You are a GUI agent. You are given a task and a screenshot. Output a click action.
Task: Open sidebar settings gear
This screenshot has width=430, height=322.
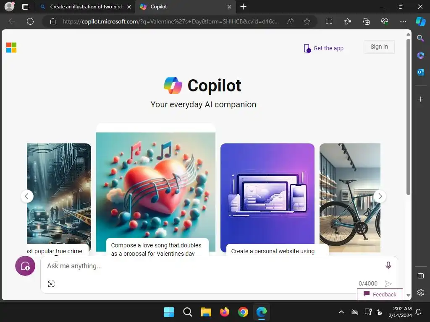tap(420, 293)
